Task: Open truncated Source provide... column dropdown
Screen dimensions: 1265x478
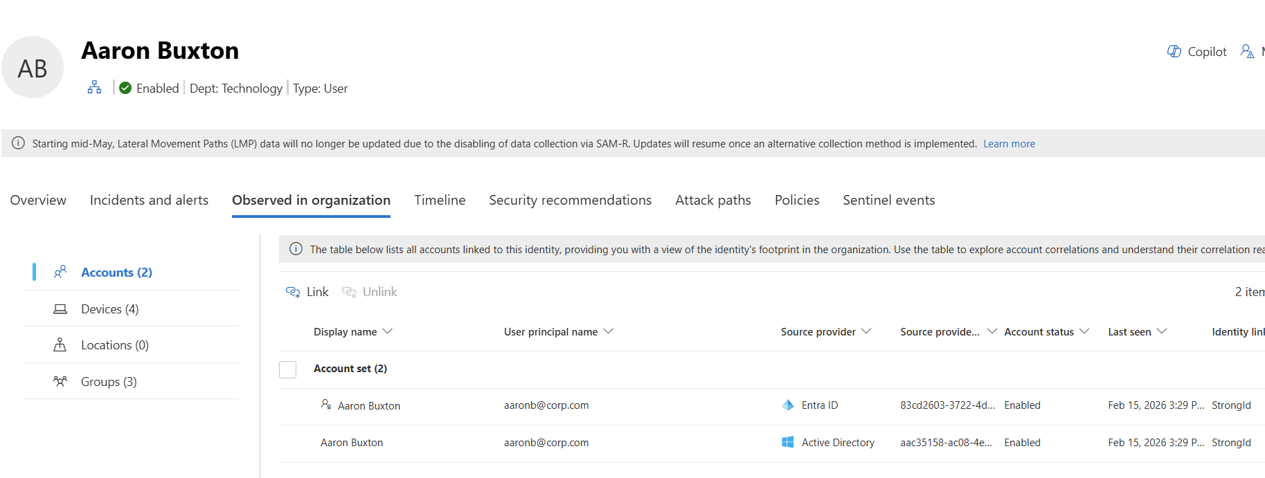Action: click(992, 331)
